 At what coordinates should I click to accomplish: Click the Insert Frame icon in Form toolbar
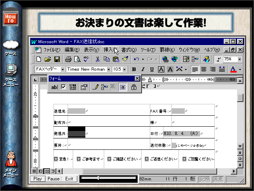coord(114,87)
